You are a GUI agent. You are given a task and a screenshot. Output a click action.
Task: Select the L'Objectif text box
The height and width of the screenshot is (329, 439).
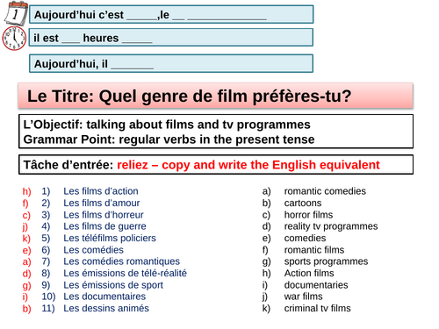tap(216, 132)
